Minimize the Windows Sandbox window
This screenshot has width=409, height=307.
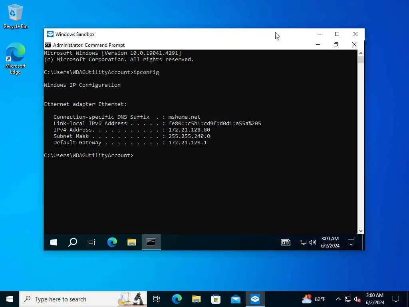click(319, 34)
